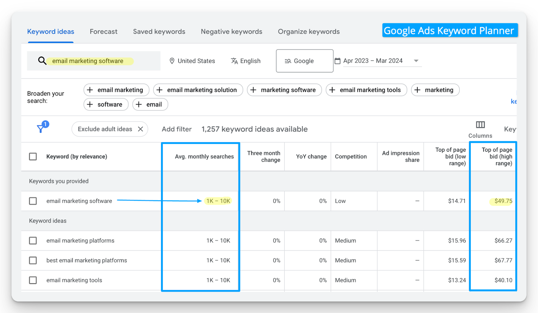Open the Columns icon

click(480, 125)
